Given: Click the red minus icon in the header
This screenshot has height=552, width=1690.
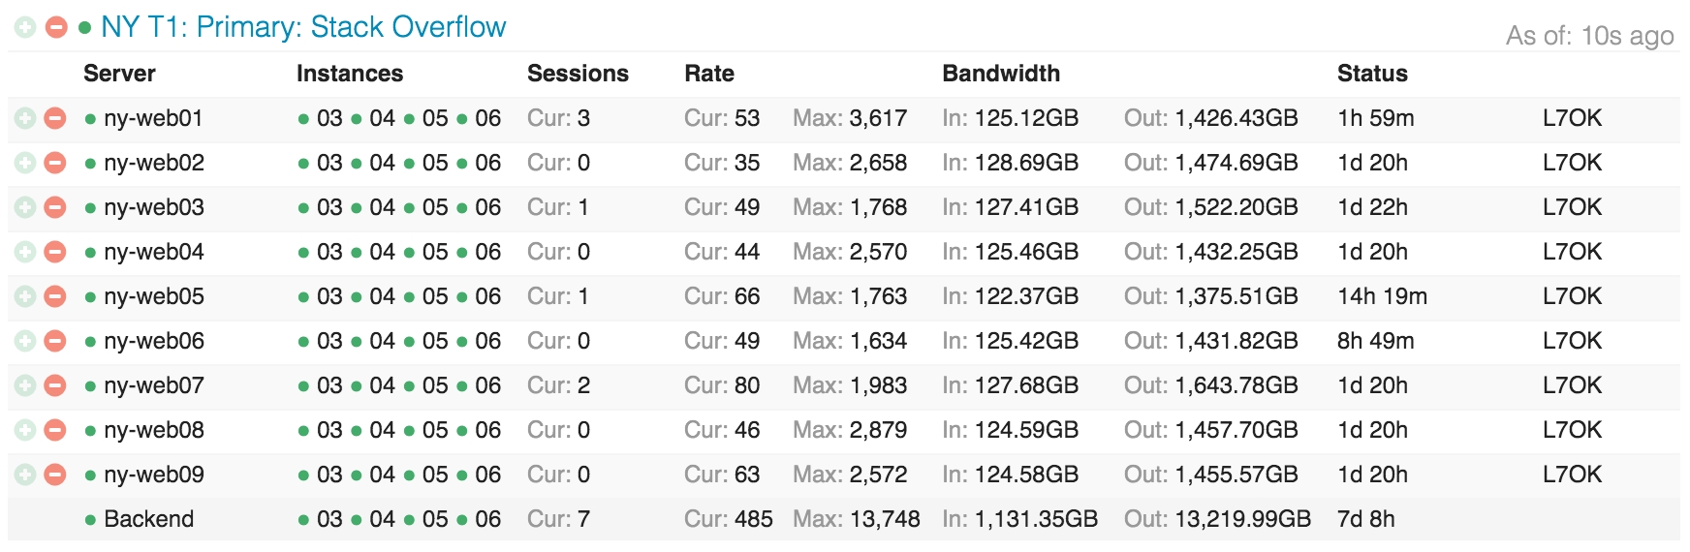Looking at the screenshot, I should [x=56, y=27].
